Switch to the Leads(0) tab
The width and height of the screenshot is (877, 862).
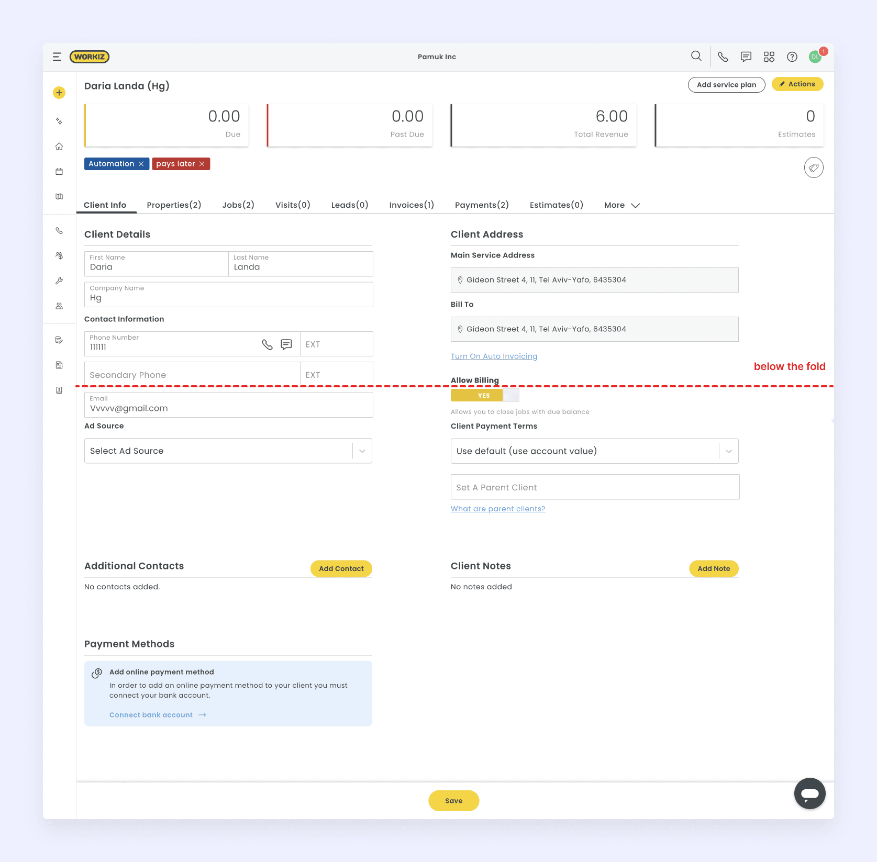click(x=350, y=205)
